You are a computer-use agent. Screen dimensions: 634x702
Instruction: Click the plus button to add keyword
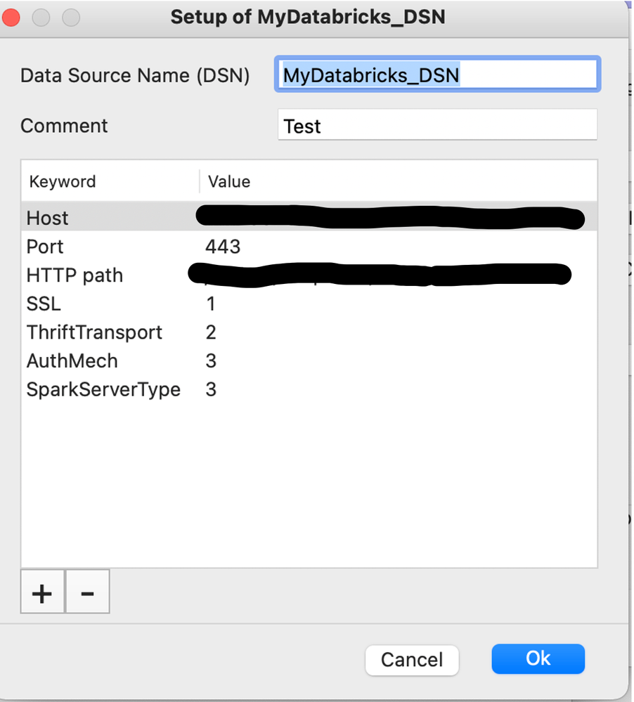pyautogui.click(x=42, y=592)
